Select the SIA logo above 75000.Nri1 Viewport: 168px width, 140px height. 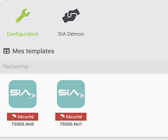pos(71,94)
